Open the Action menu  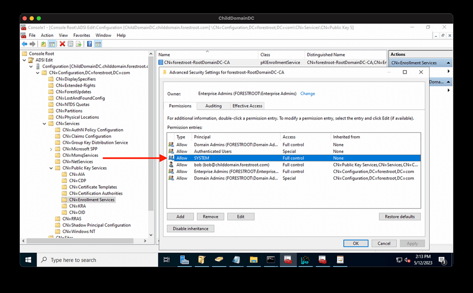[x=47, y=35]
